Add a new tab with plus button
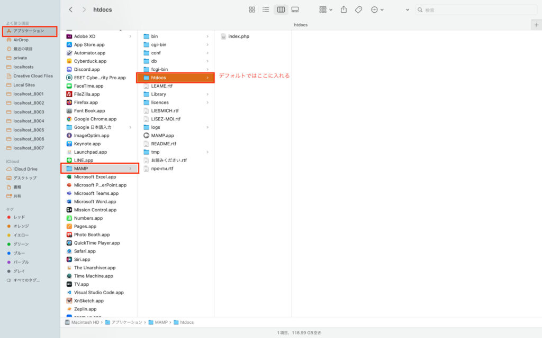Image resolution: width=542 pixels, height=338 pixels. coord(537,25)
